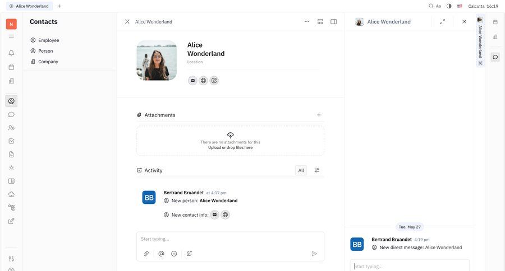Toggle the dark/light theme icon
The width and height of the screenshot is (505, 271).
[x=449, y=6]
